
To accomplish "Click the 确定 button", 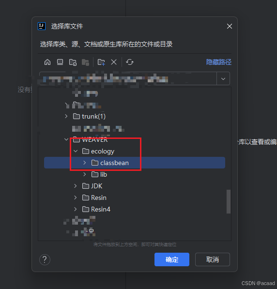I will 172,259.
